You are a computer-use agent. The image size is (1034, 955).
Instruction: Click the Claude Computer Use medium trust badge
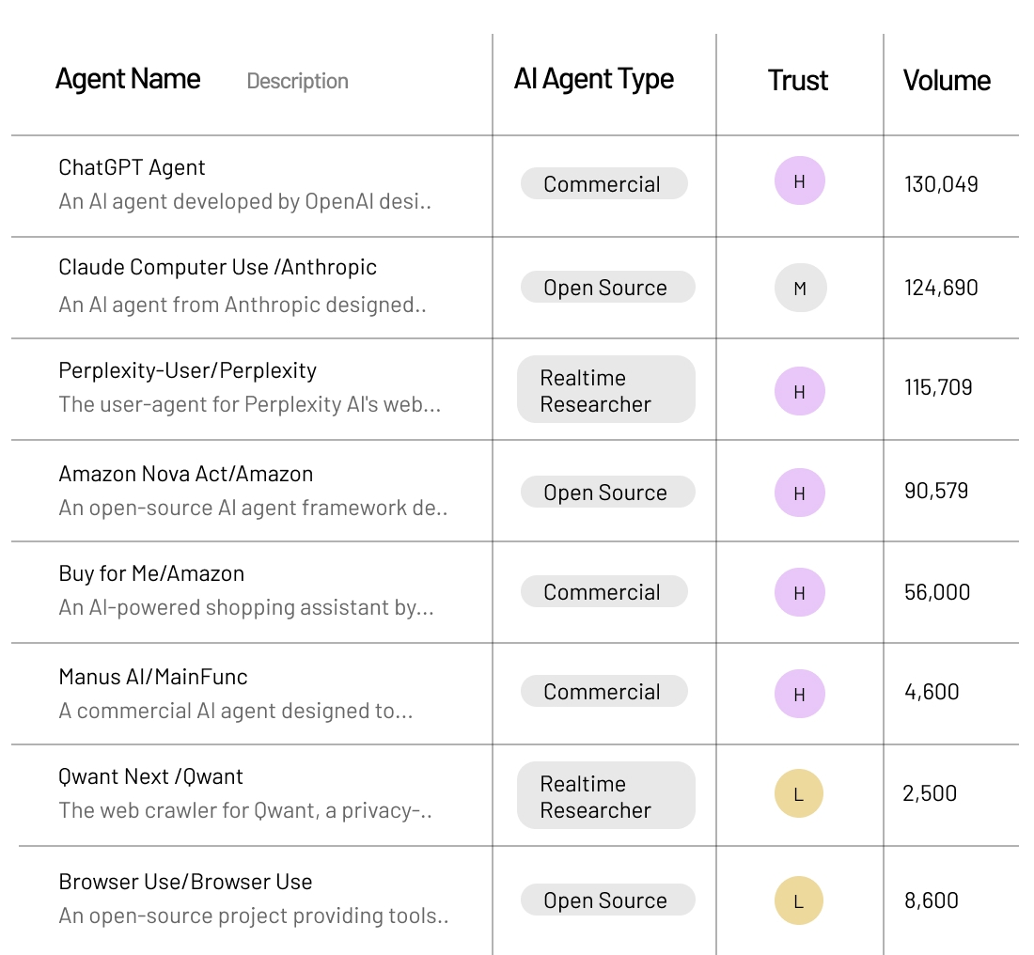800,289
